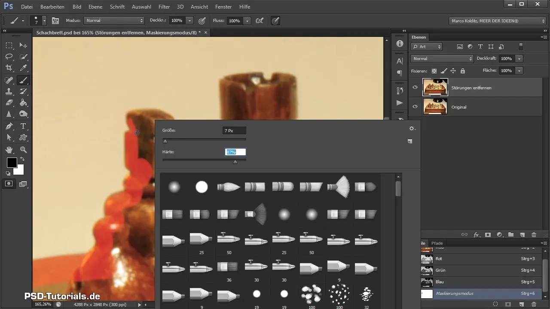Open the Bearbeiten menu
This screenshot has width=550, height=309.
52,7
